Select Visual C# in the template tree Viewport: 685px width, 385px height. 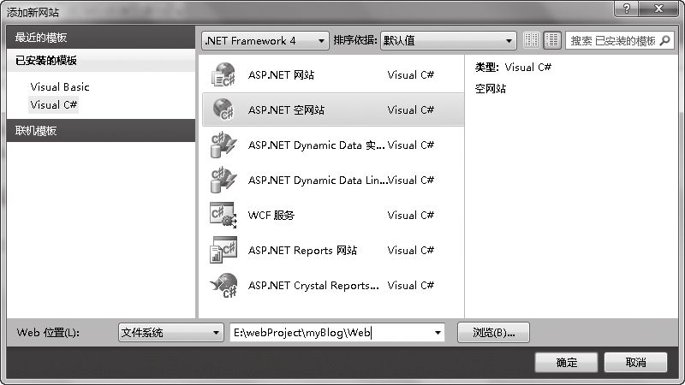(54, 104)
